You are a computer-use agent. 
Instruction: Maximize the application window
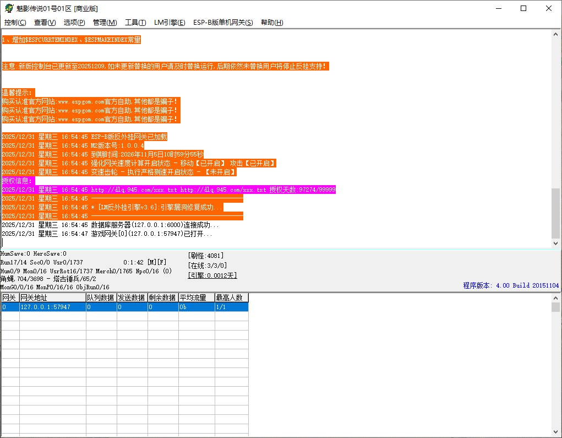[x=523, y=8]
